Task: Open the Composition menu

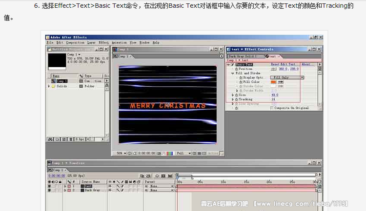Action: coord(75,42)
